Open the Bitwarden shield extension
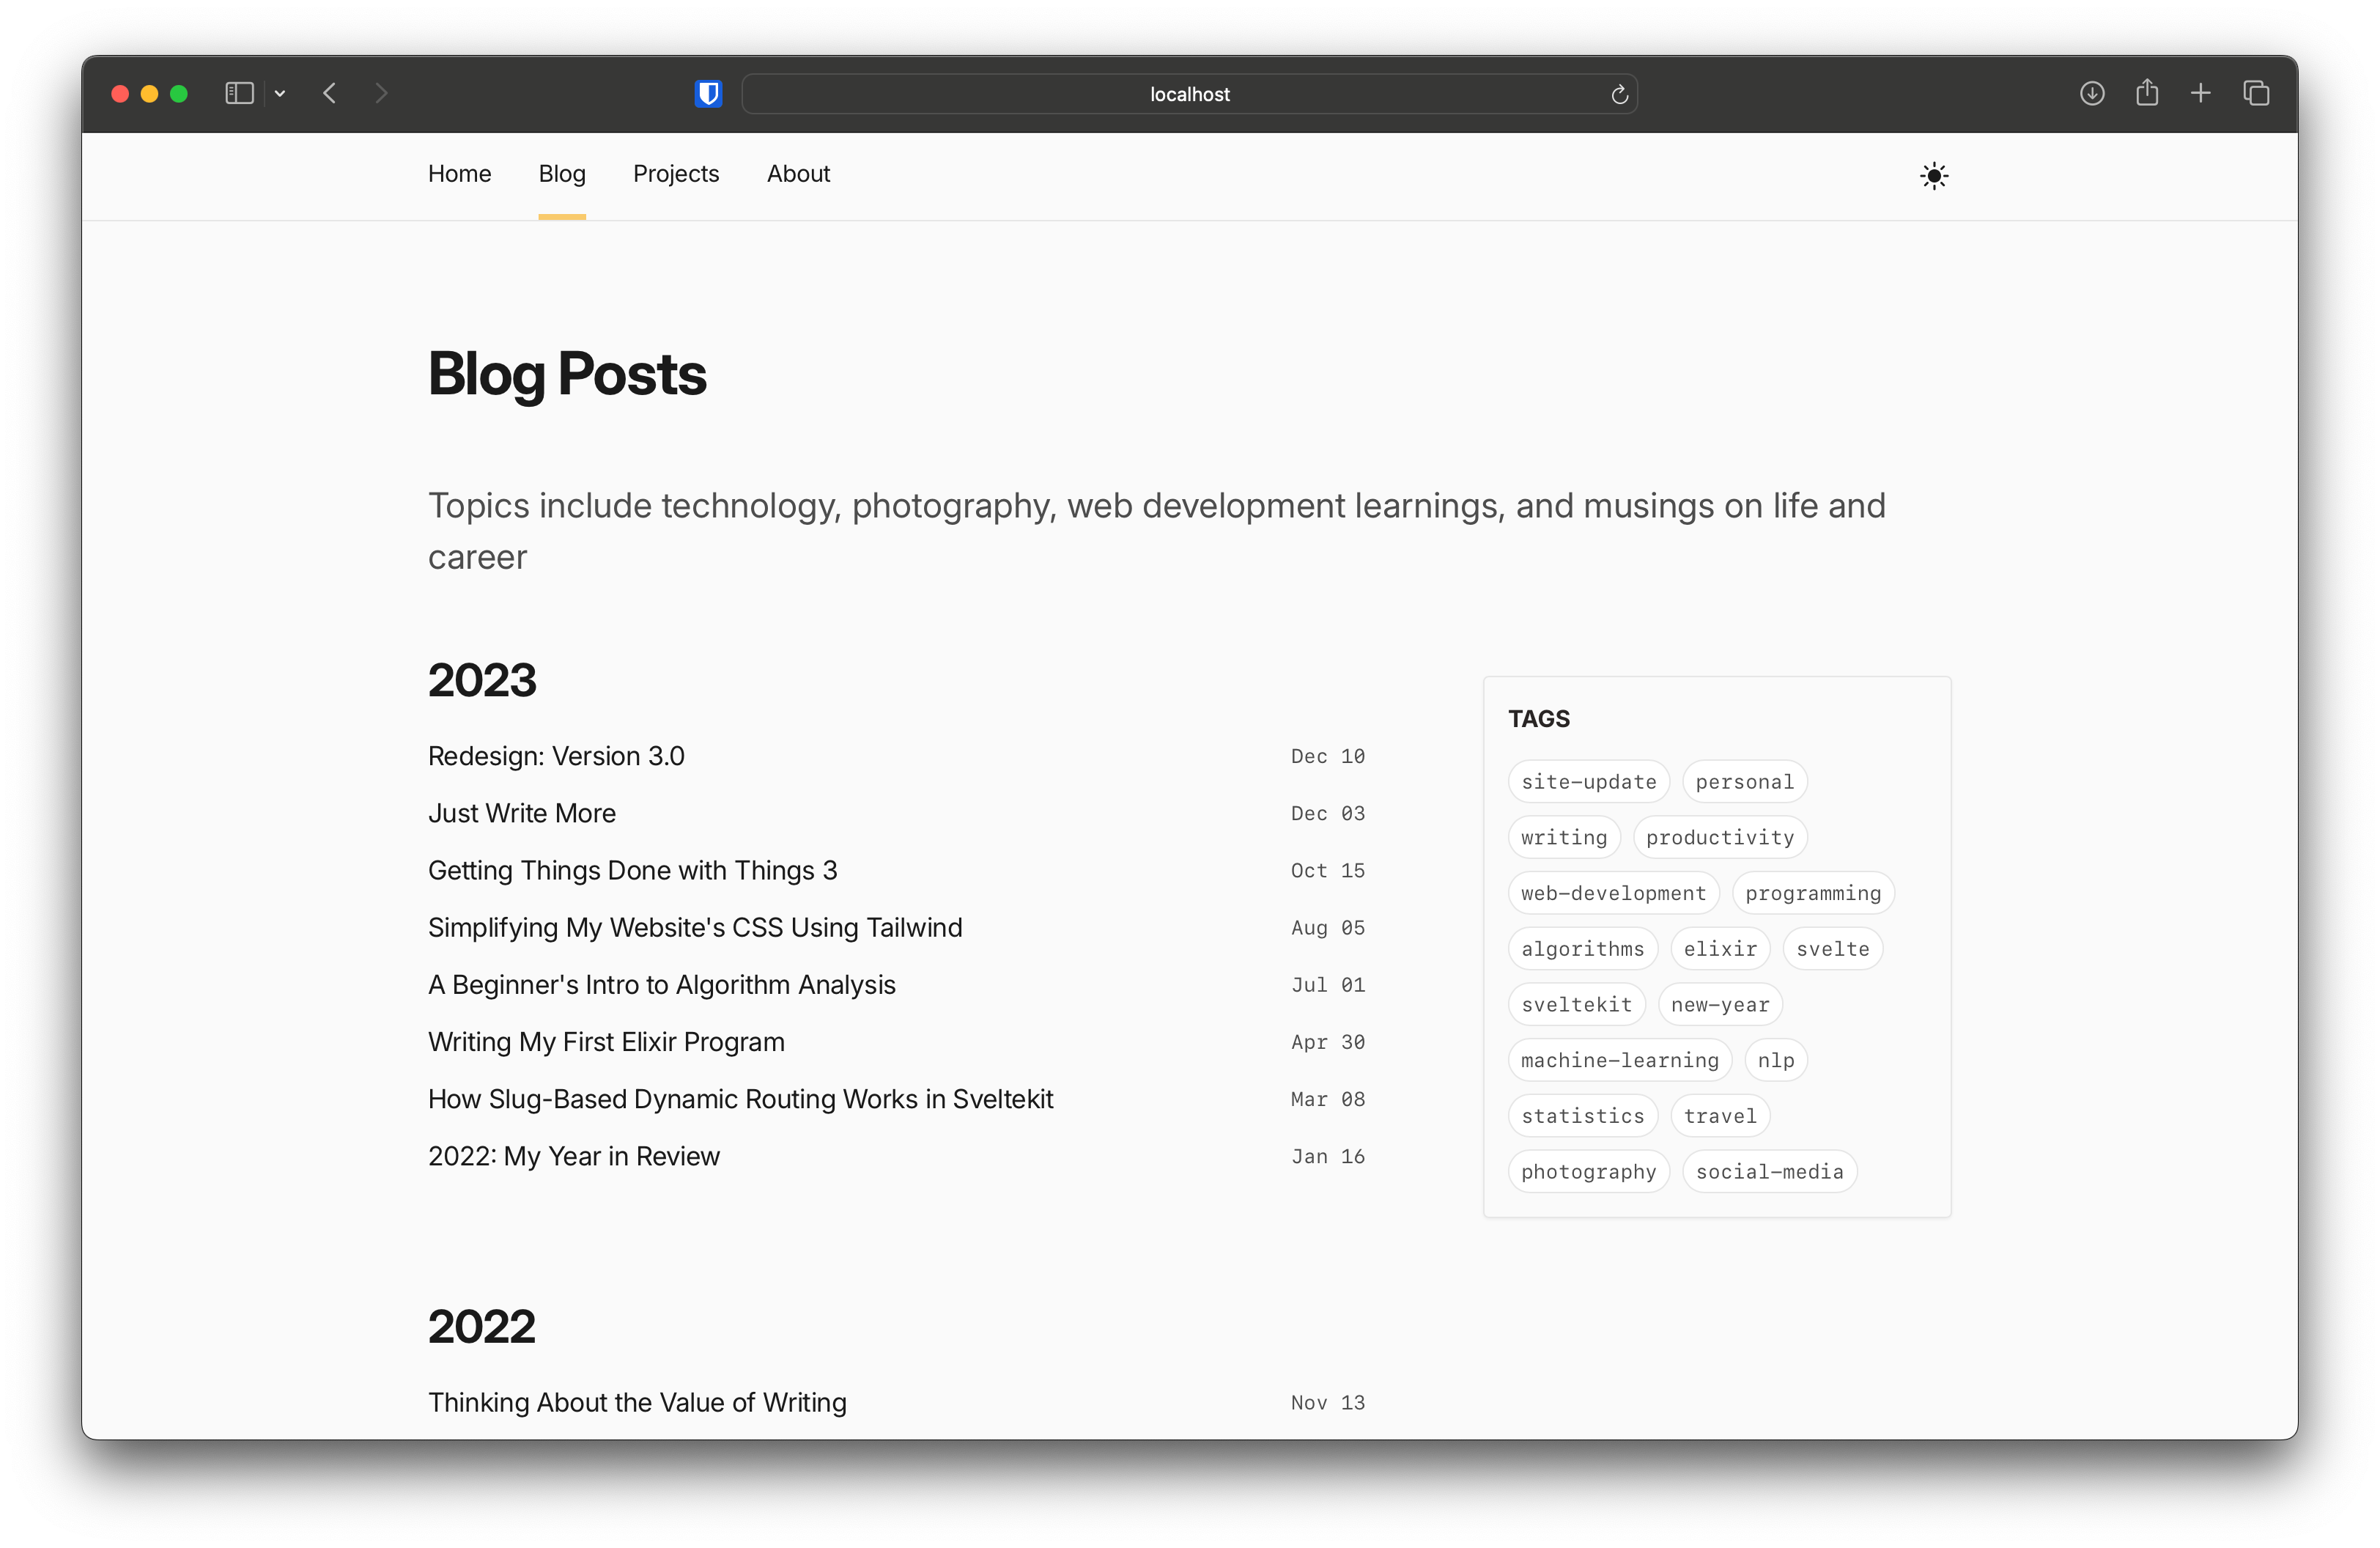Viewport: 2380px width, 1548px height. (x=708, y=93)
